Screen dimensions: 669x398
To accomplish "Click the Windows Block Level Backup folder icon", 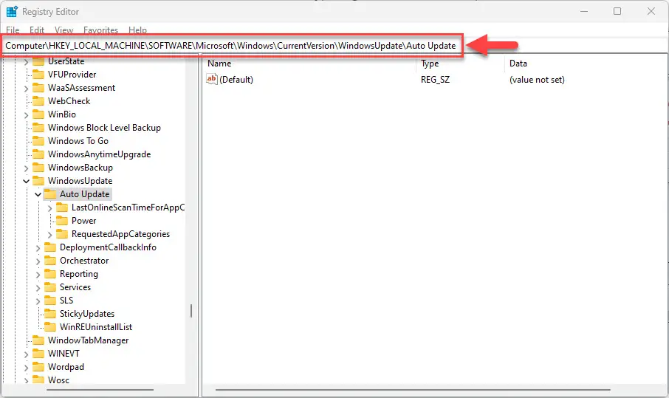I will (x=38, y=128).
